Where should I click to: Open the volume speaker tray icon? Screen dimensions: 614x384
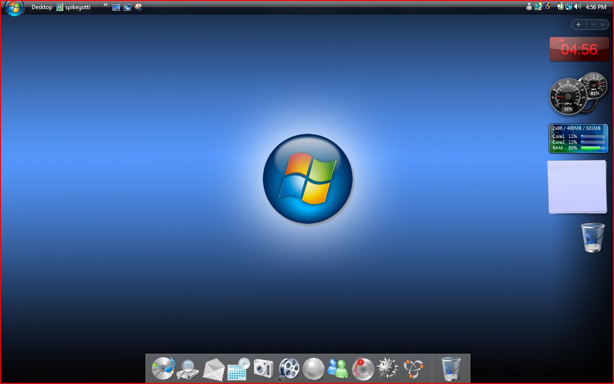pos(578,7)
